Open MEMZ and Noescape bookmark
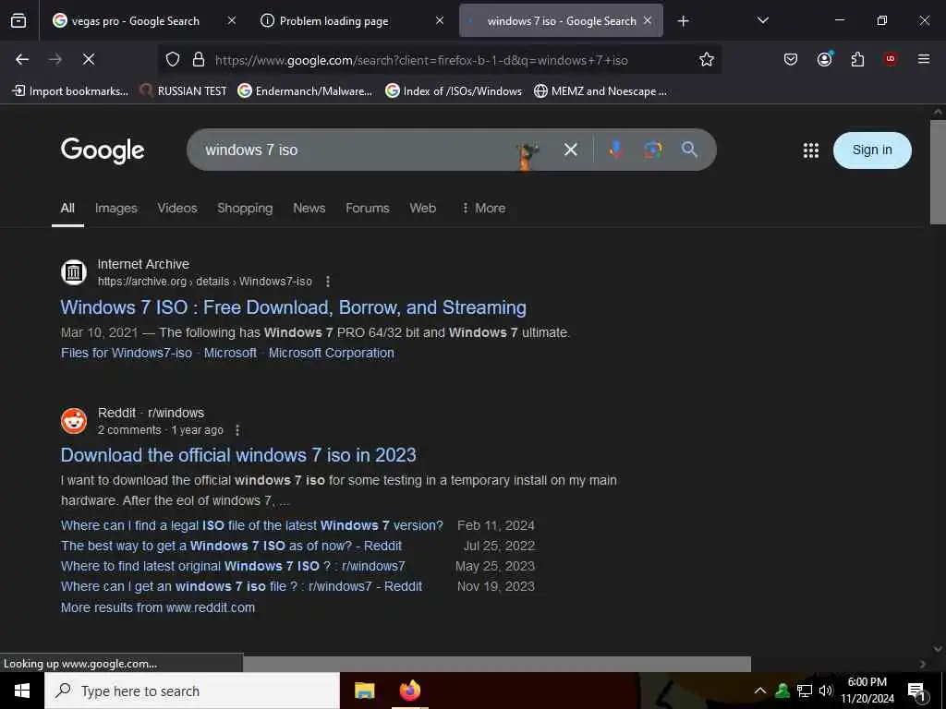The height and width of the screenshot is (709, 946). coord(600,91)
